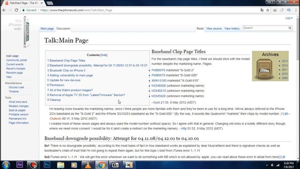Click the Log in link
300x169 pixels.
(289, 18)
